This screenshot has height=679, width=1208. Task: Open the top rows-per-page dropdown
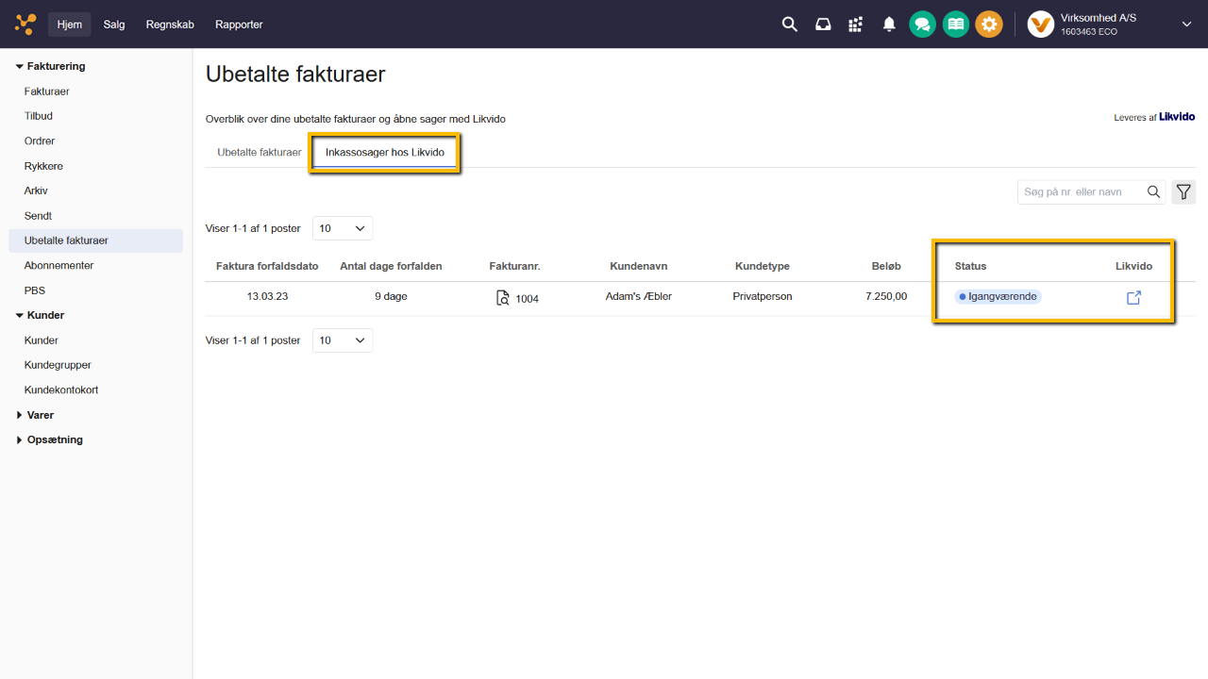tap(343, 228)
